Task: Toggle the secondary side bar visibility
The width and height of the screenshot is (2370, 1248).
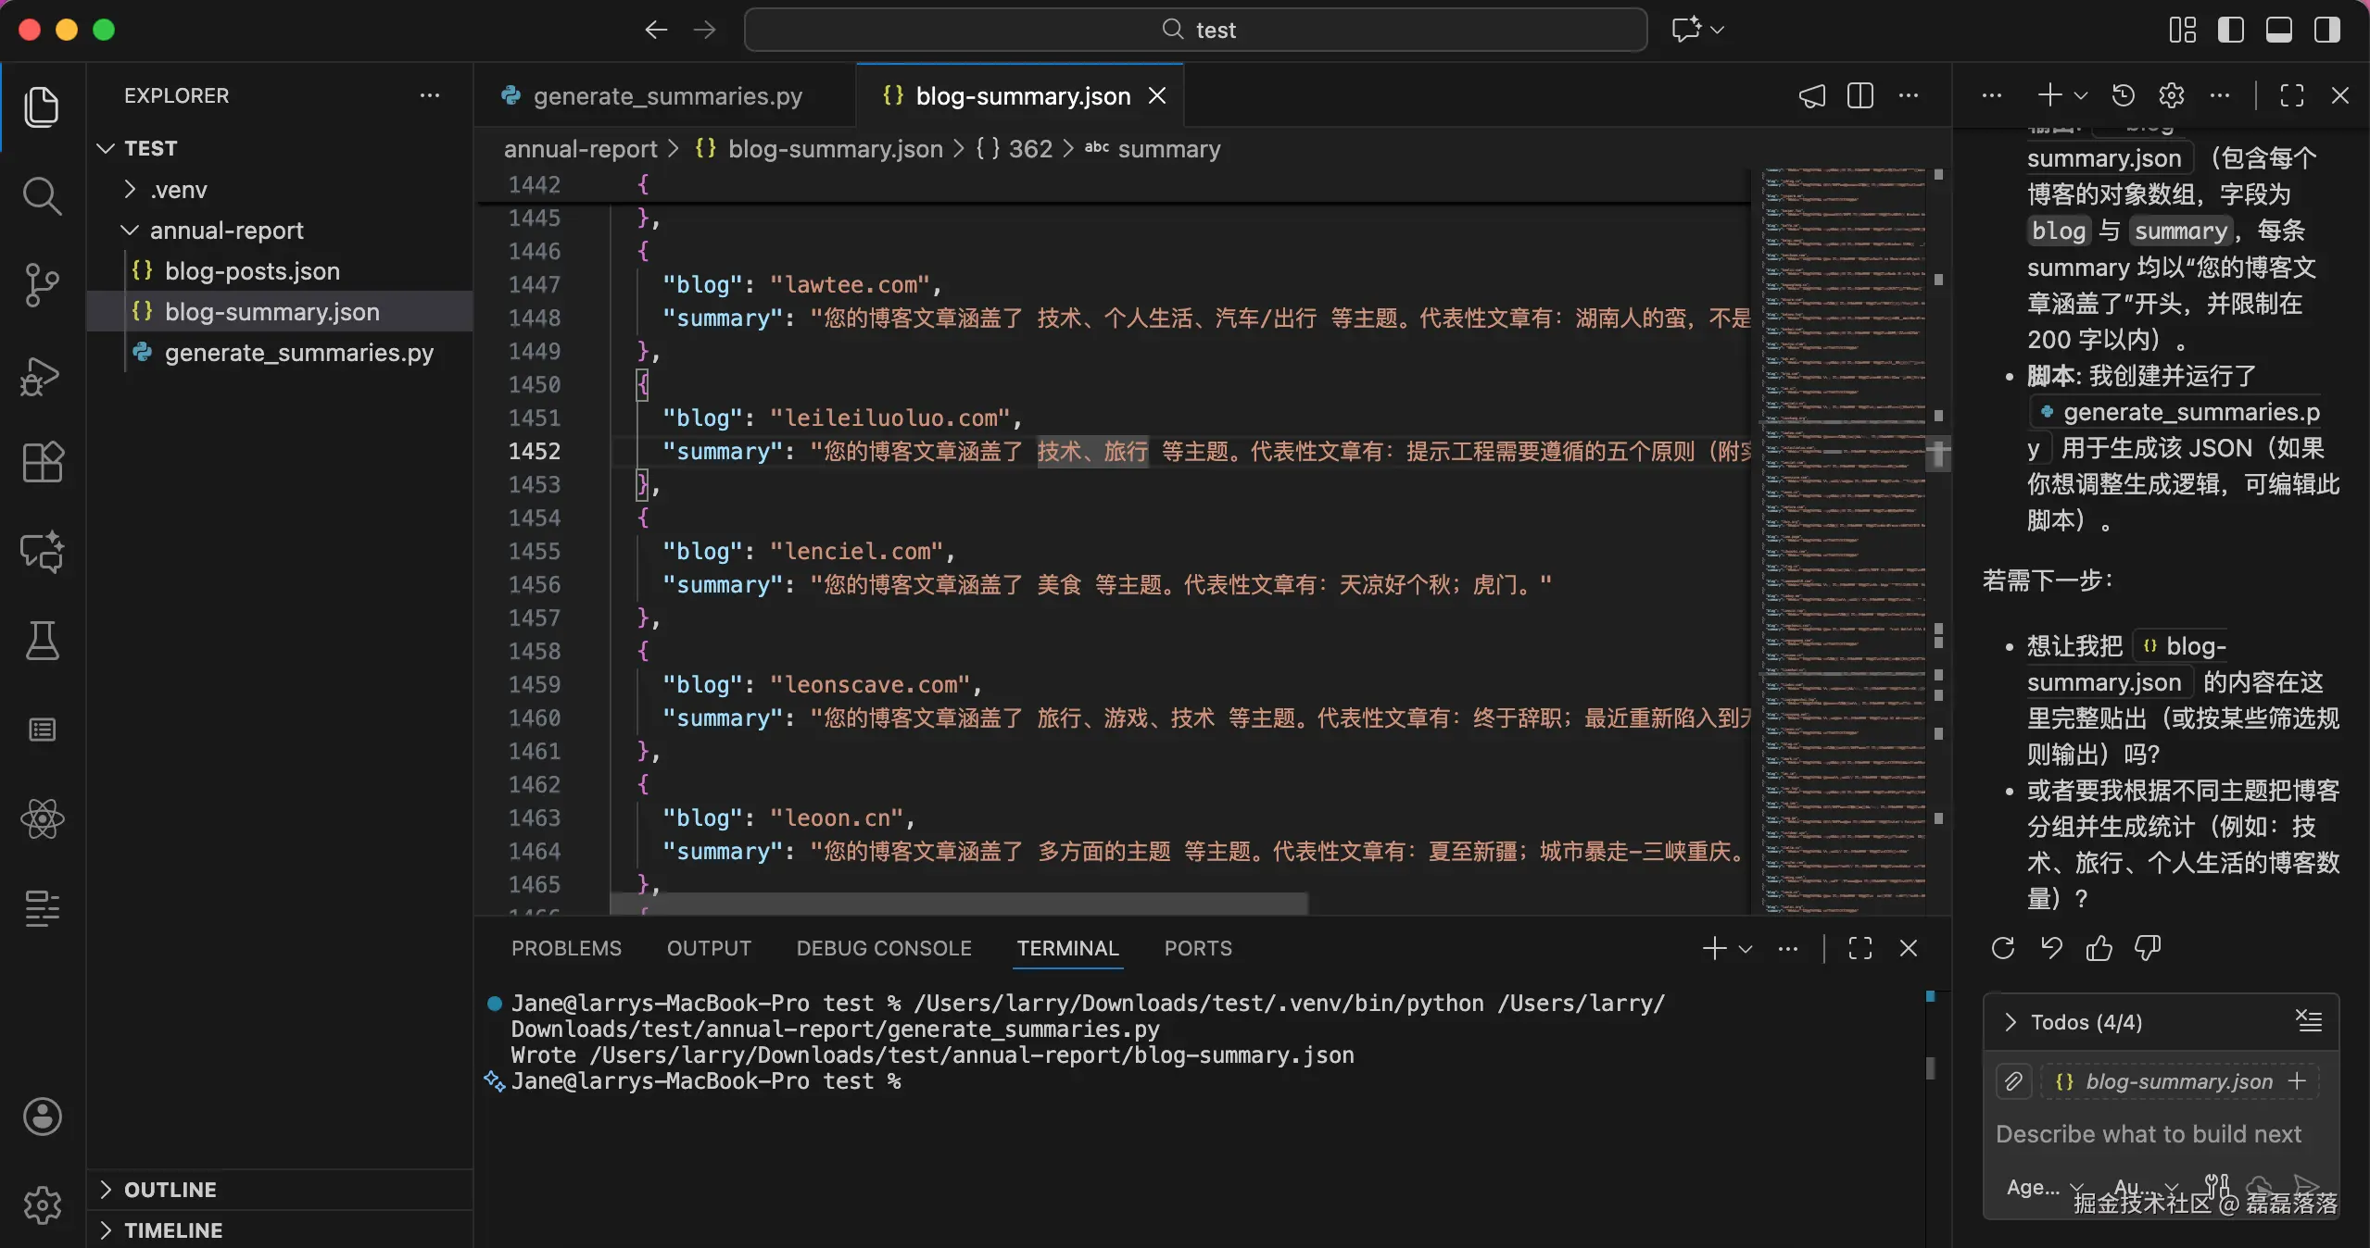Action: coord(2327,30)
